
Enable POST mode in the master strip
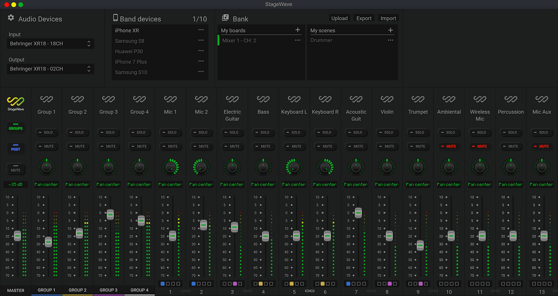click(x=15, y=148)
